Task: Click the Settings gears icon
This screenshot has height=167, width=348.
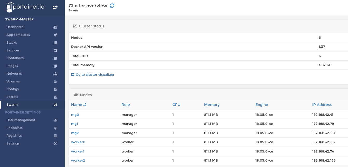Action: coord(55,143)
